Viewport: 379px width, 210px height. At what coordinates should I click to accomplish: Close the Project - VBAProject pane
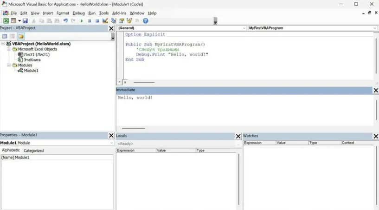[x=111, y=28]
